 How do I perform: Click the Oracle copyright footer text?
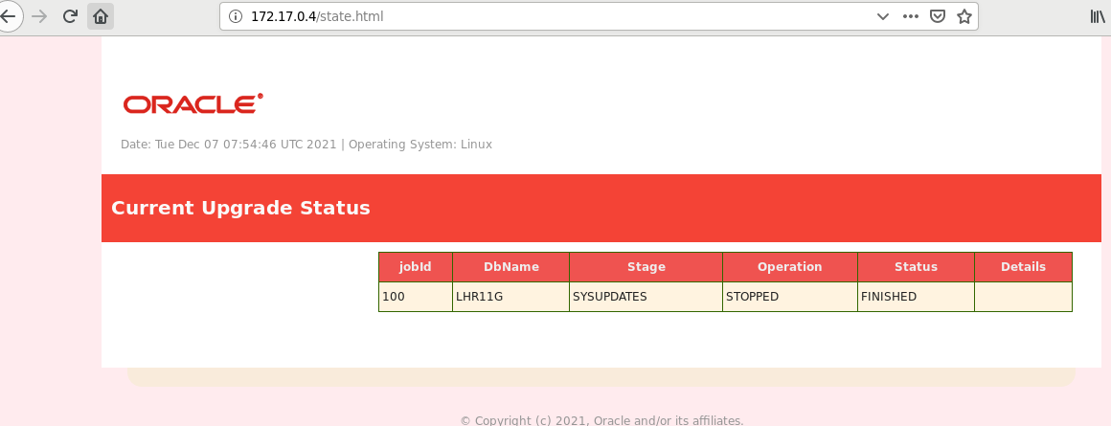[x=602, y=420]
